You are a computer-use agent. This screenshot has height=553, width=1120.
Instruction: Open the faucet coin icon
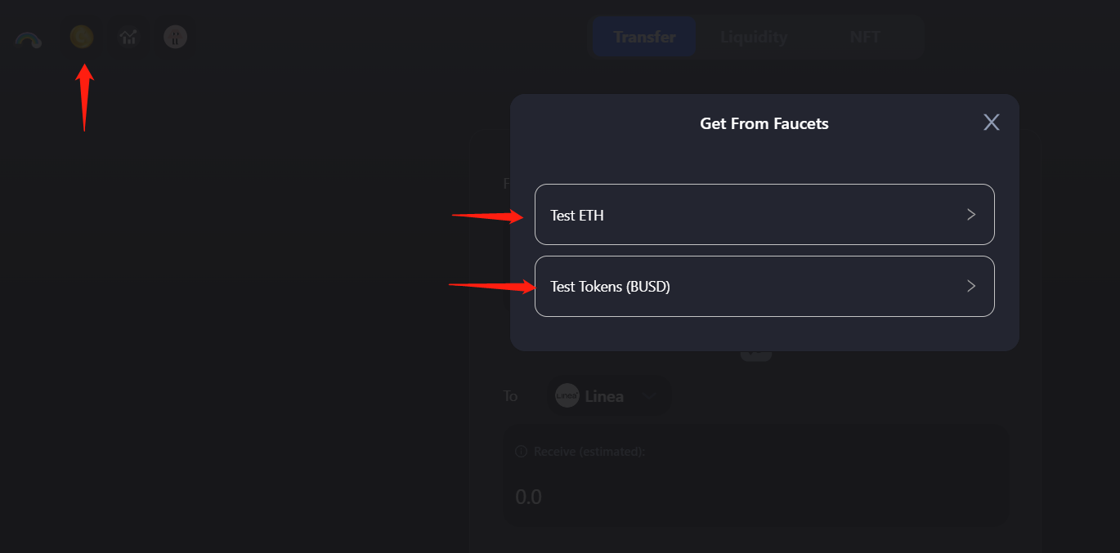coord(82,37)
